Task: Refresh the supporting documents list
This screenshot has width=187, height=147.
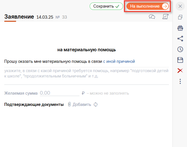Action: [x=96, y=104]
